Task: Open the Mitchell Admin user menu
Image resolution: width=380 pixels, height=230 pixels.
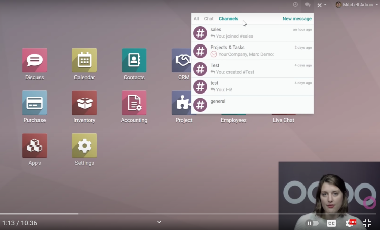Action: click(x=357, y=5)
